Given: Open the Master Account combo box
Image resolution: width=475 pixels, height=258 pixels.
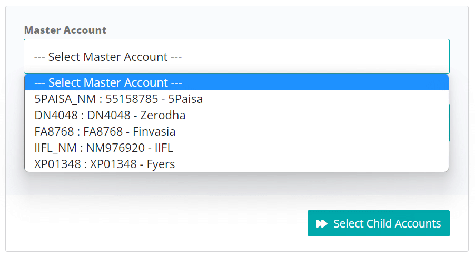Looking at the screenshot, I should coord(236,56).
